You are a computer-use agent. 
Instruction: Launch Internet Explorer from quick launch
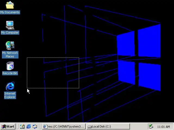[29, 126]
